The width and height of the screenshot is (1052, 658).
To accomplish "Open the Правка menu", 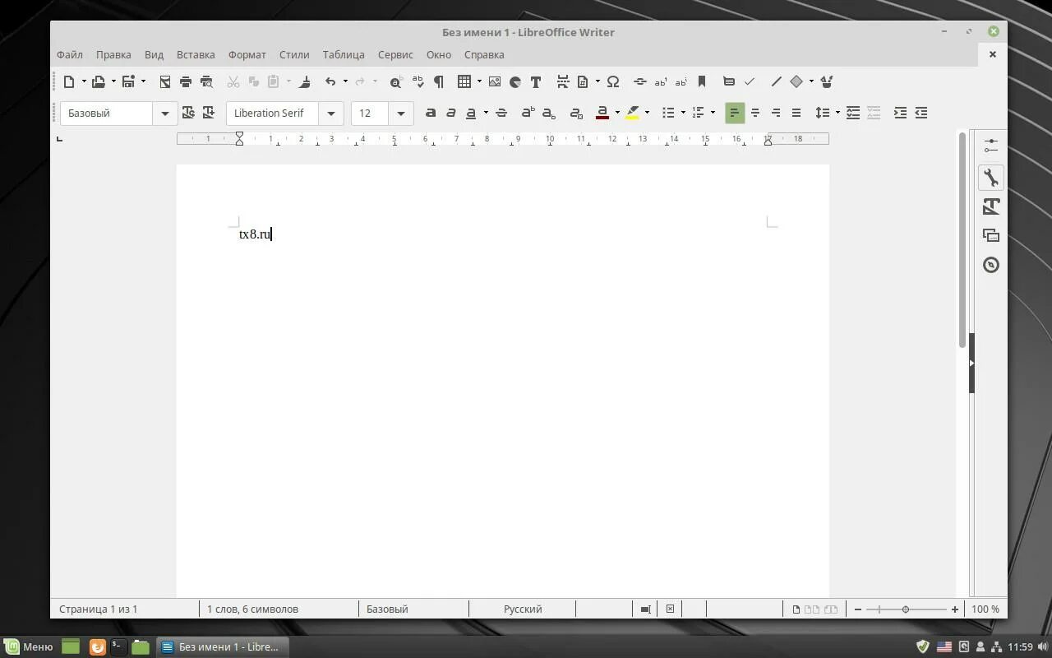I will tap(113, 54).
